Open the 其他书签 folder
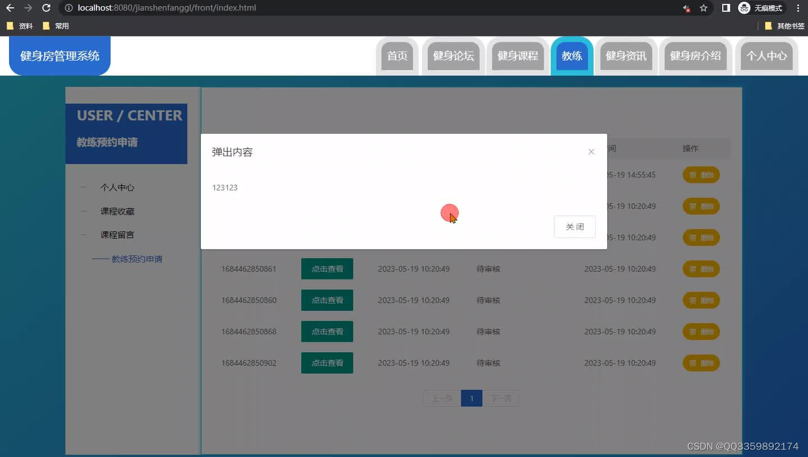Screen dimensions: 808x457 click(x=784, y=26)
